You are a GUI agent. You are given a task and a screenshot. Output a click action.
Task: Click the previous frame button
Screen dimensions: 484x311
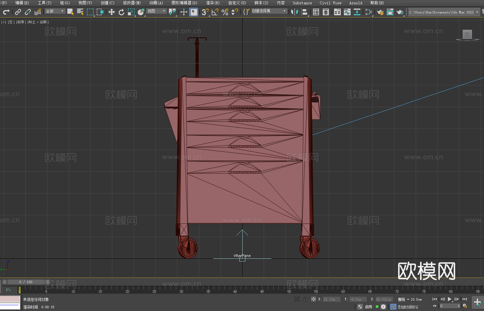point(442,299)
